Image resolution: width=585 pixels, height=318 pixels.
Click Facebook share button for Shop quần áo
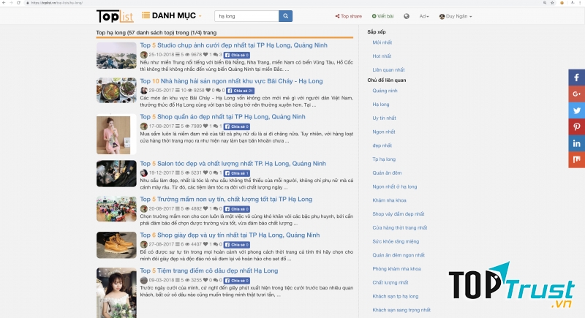[x=237, y=126]
